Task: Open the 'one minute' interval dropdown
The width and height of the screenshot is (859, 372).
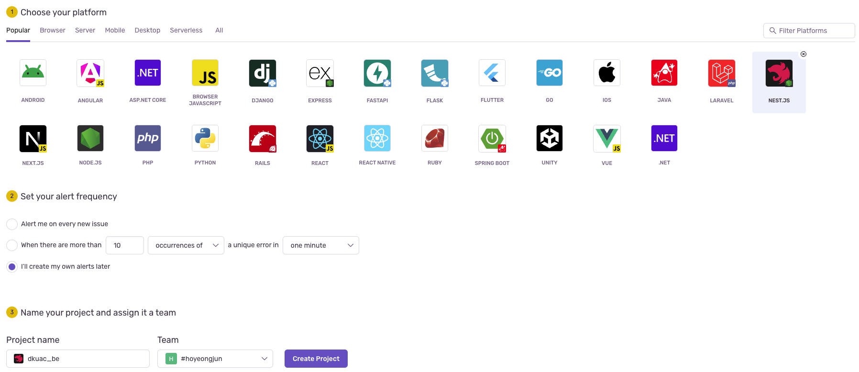Action: click(321, 245)
